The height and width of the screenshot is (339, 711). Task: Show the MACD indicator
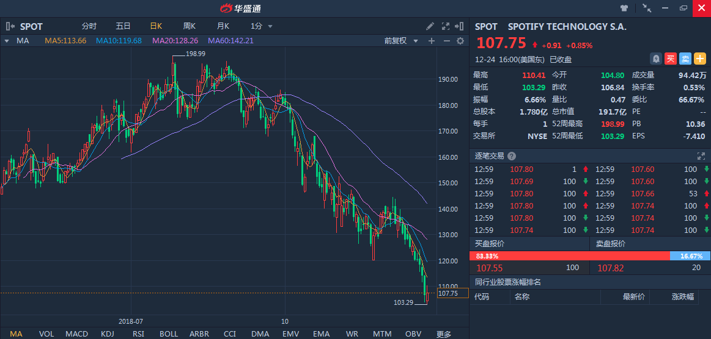pos(76,334)
